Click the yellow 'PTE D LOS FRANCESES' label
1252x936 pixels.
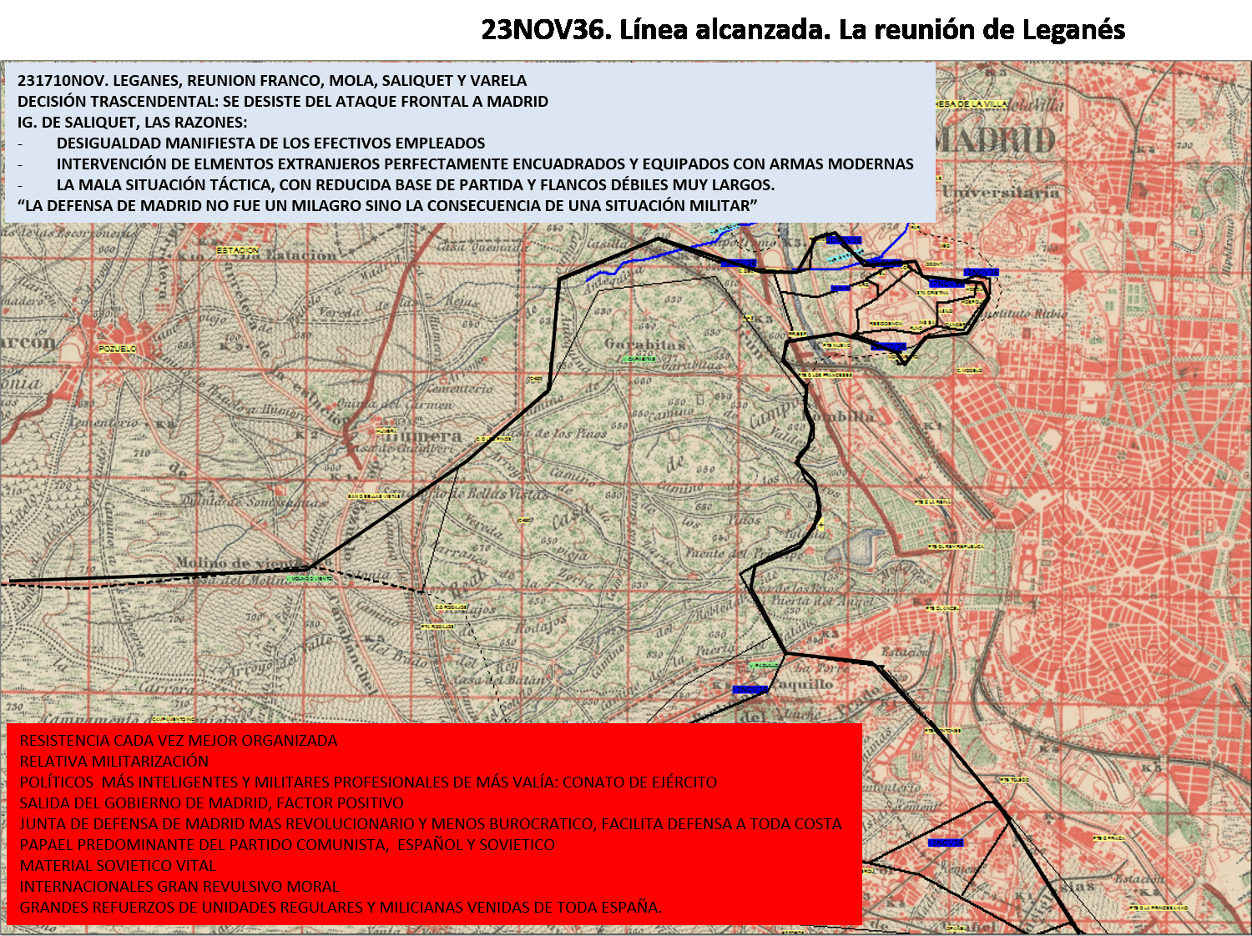(825, 375)
